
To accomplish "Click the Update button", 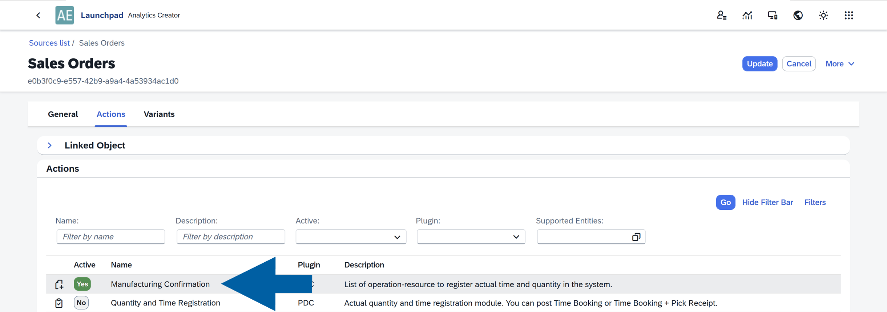I will click(x=759, y=64).
